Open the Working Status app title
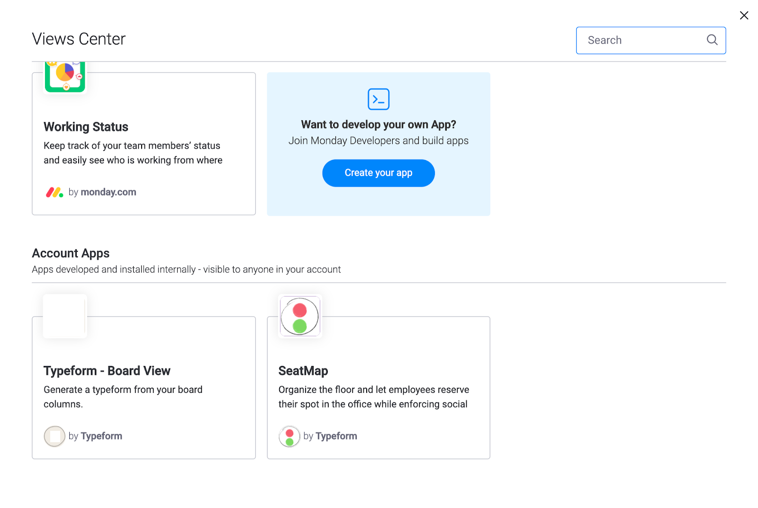 [86, 127]
